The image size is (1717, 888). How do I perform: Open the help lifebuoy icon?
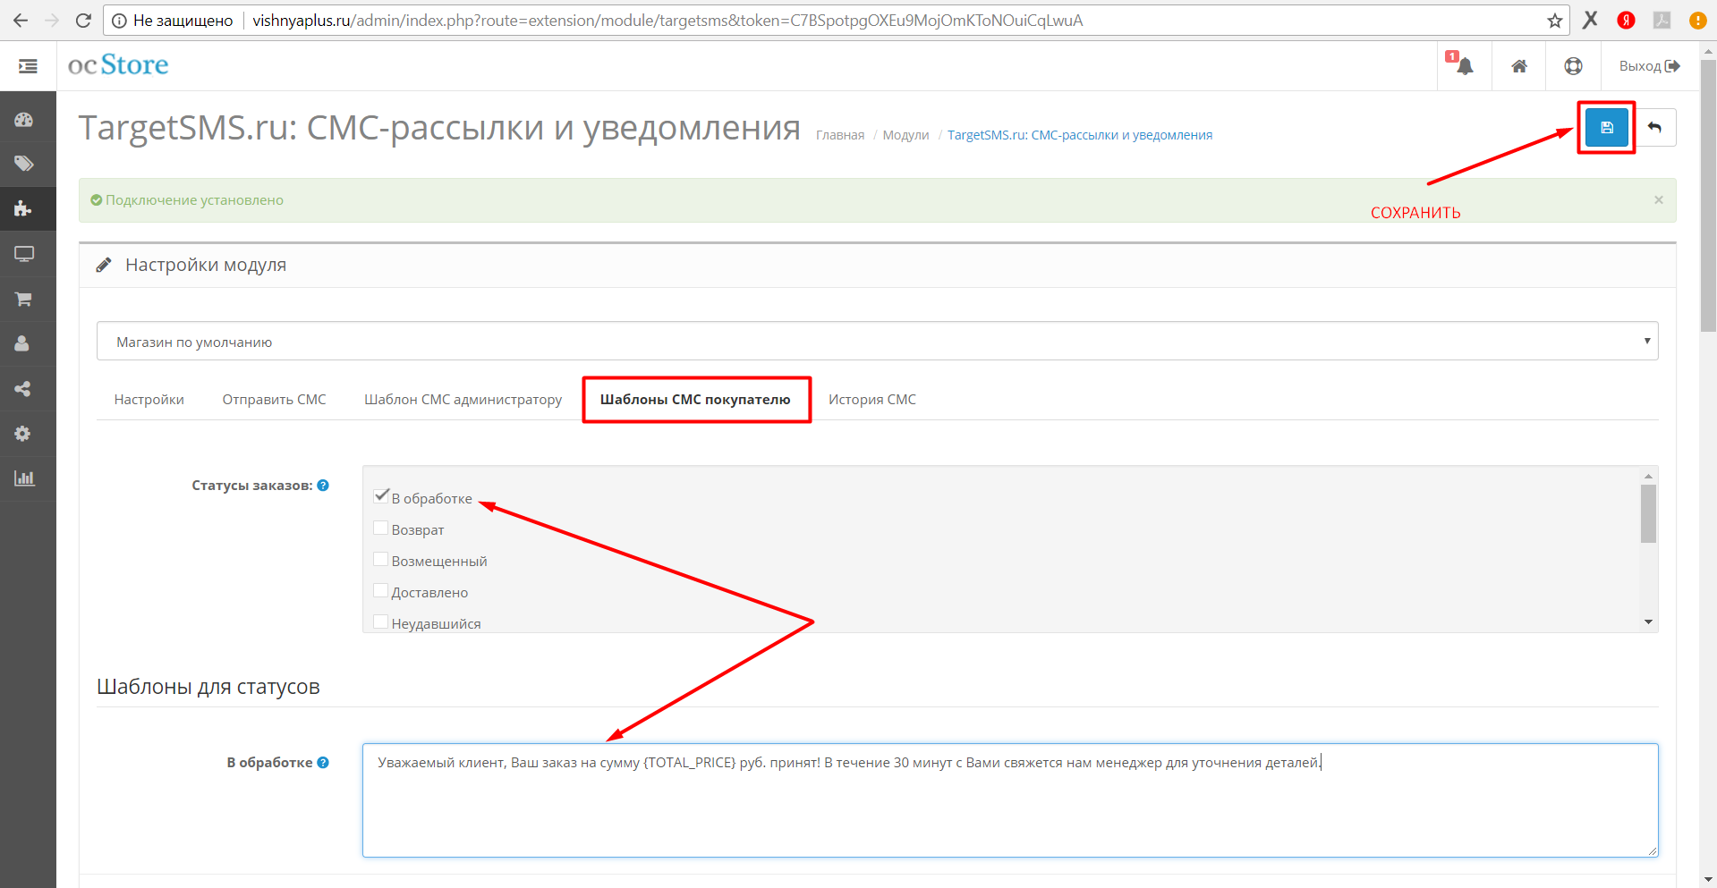coord(1573,66)
